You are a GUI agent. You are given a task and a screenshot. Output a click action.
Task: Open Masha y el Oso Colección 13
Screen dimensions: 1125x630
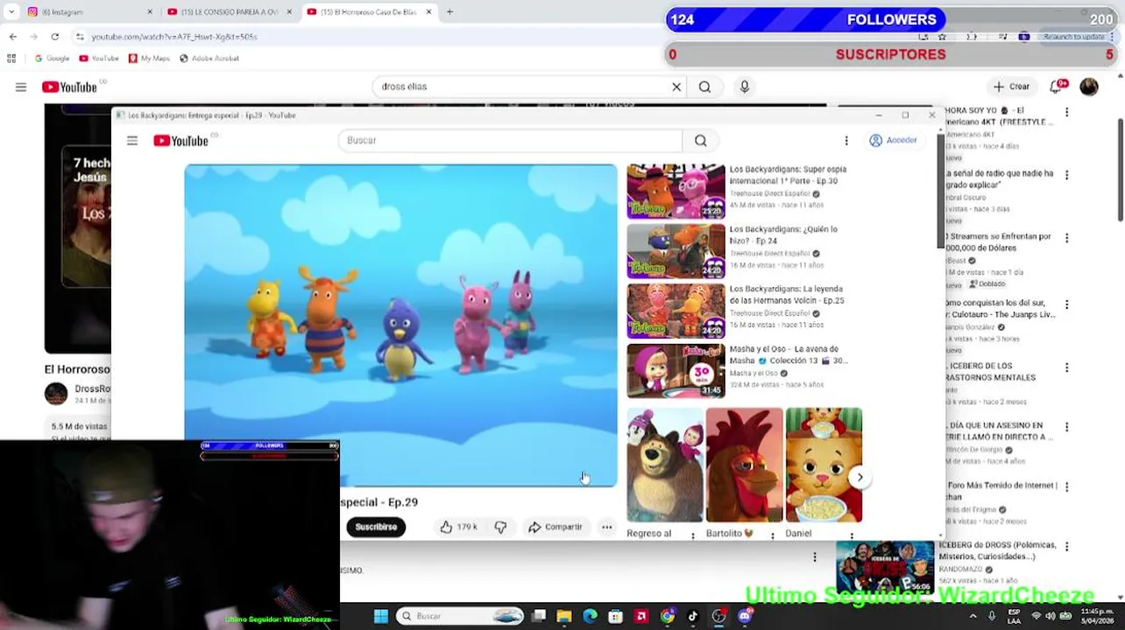coord(676,371)
